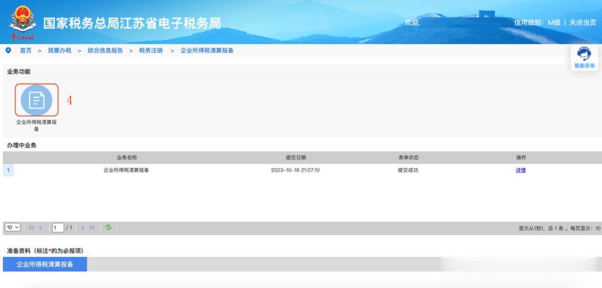The width and height of the screenshot is (602, 288).
Task: Go to the next page of the table
Action: 82,227
